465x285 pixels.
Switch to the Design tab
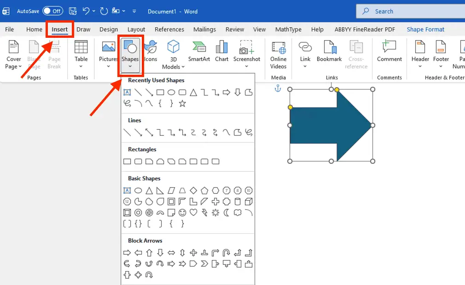(x=109, y=30)
